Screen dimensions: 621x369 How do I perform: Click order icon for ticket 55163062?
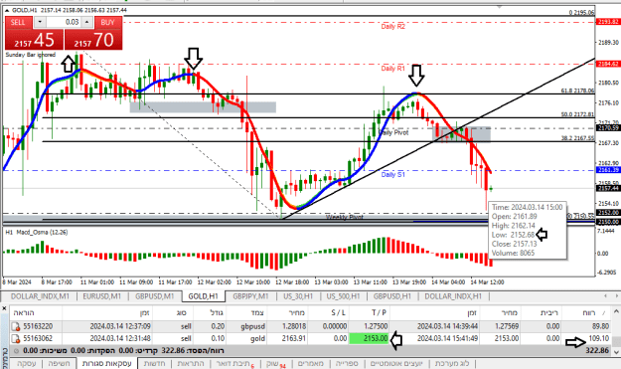[x=16, y=339]
